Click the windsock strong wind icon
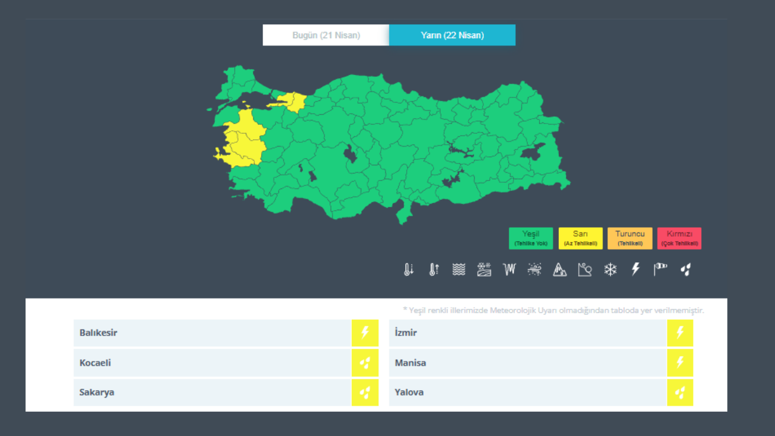 click(x=660, y=269)
